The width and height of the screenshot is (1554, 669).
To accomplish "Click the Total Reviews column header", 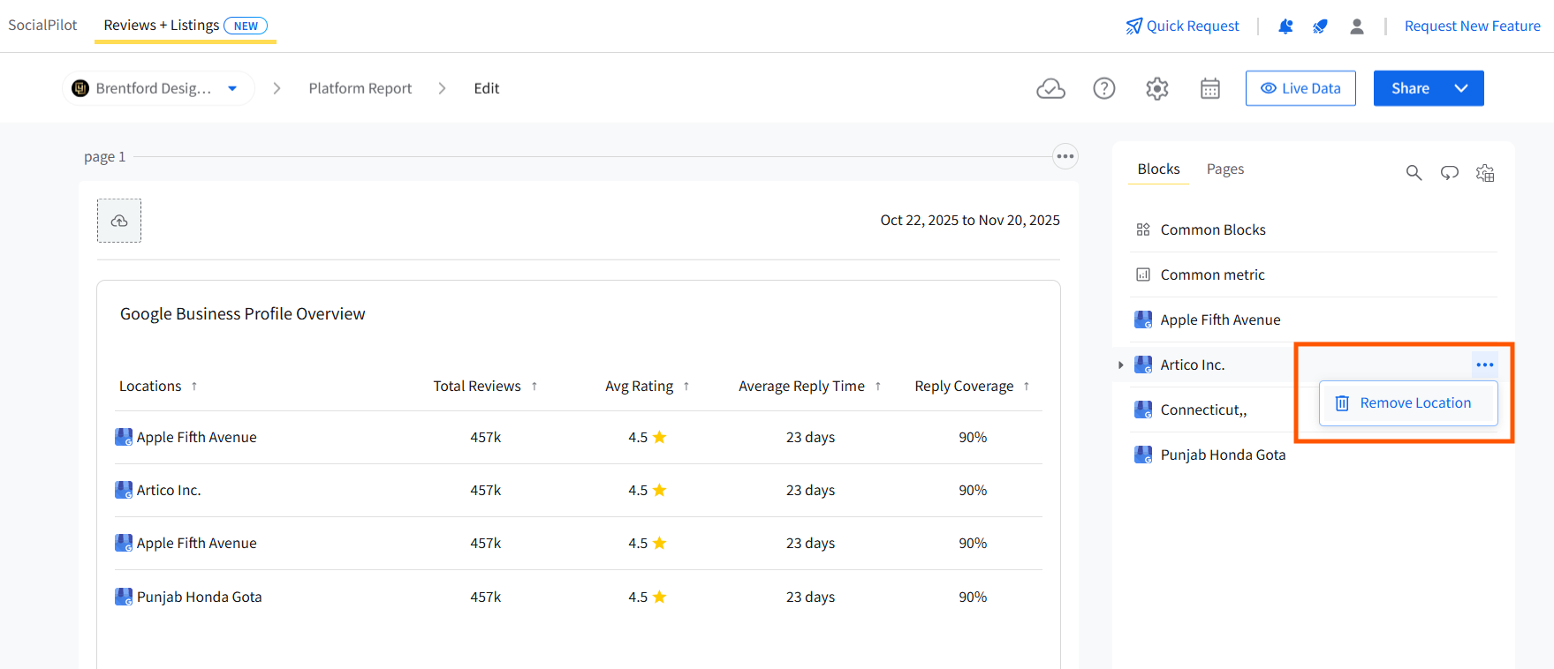I will [x=477, y=387].
